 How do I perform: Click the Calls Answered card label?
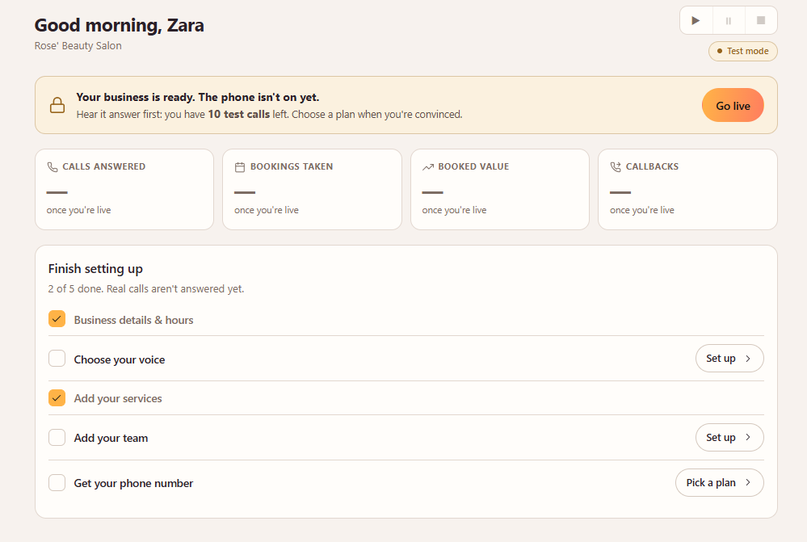[x=104, y=166]
